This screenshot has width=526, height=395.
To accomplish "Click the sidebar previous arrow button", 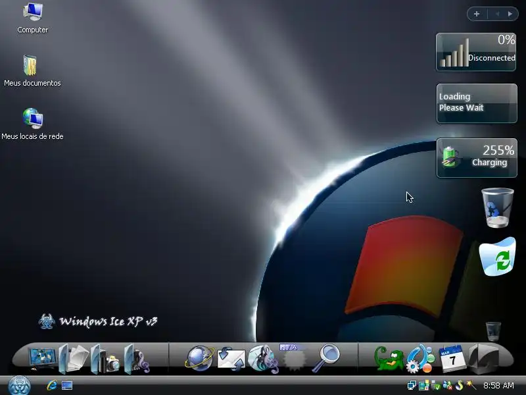I will point(497,14).
